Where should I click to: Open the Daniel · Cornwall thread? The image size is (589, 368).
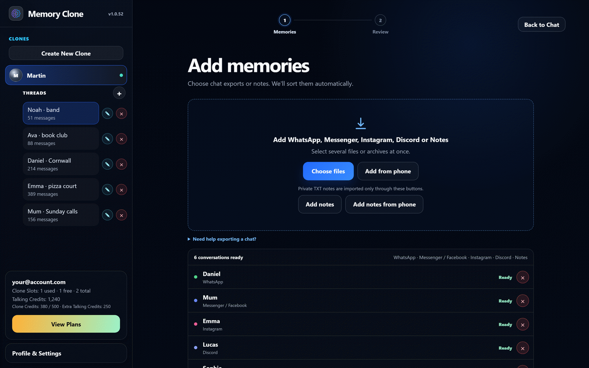coord(61,164)
